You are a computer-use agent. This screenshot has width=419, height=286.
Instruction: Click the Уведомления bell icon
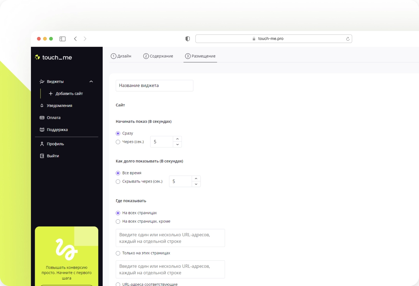(42, 105)
